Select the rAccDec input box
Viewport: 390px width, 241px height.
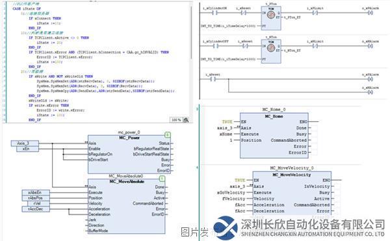click(36, 209)
